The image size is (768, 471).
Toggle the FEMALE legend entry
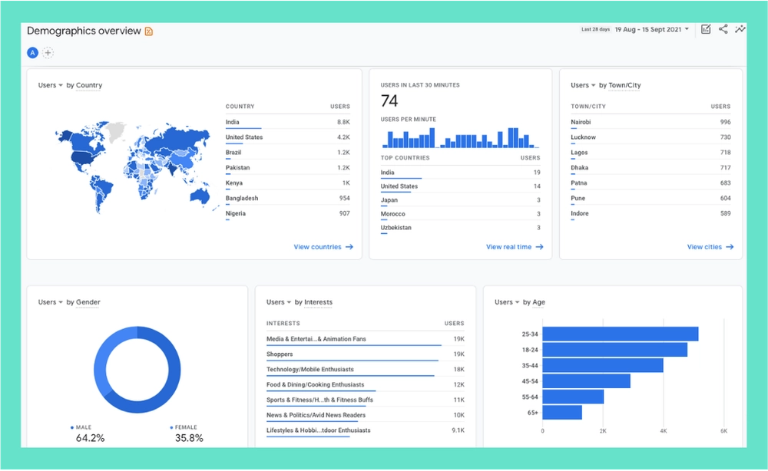(x=184, y=427)
